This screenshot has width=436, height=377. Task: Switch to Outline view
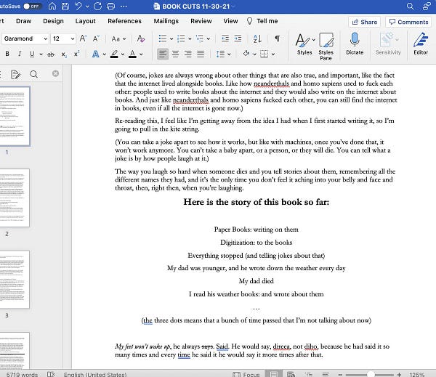click(309, 374)
